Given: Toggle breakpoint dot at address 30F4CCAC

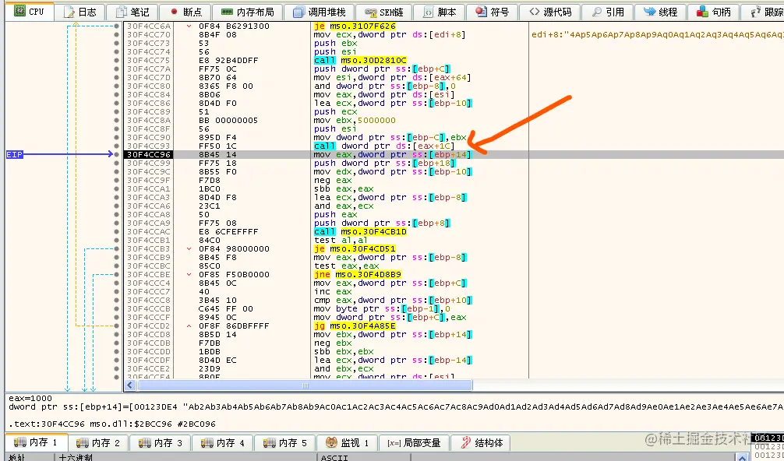Looking at the screenshot, I should 116,232.
